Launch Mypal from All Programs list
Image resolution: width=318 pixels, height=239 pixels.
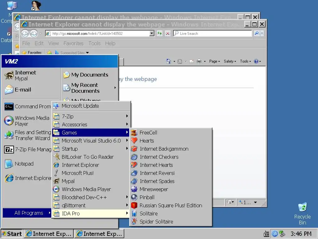(x=91, y=181)
